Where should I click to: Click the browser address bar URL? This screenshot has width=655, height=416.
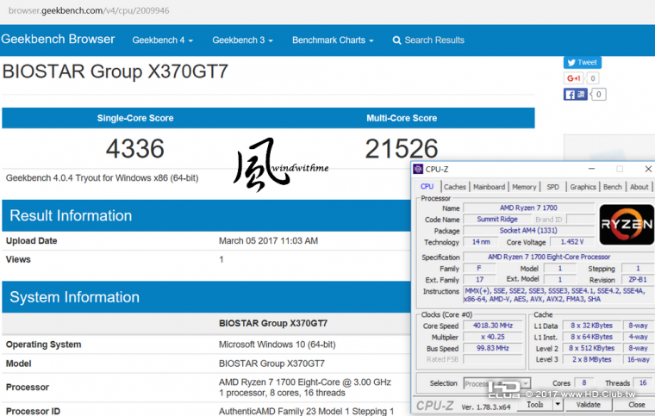89,11
